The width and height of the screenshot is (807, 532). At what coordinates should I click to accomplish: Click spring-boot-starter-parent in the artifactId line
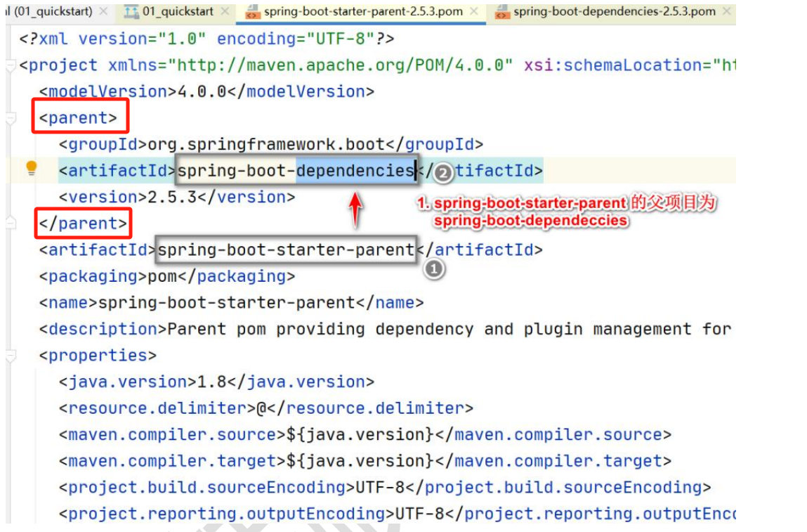pos(286,250)
